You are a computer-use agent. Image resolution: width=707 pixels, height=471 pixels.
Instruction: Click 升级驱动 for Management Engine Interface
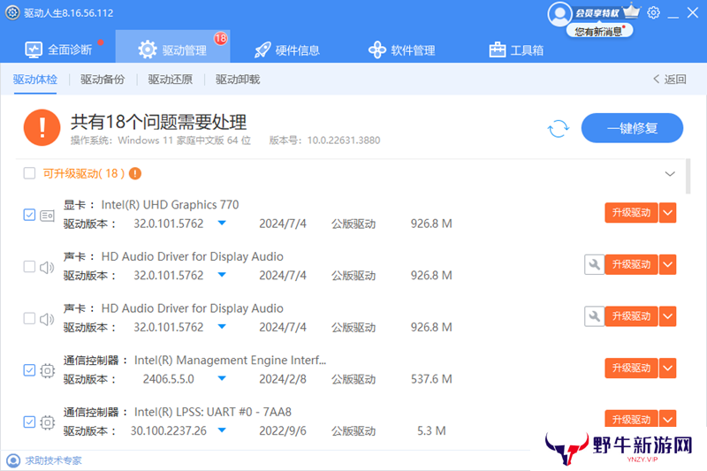(631, 368)
